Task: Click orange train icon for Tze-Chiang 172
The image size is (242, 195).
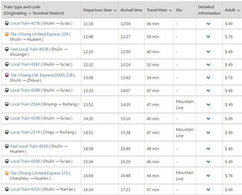Action: 7,173
